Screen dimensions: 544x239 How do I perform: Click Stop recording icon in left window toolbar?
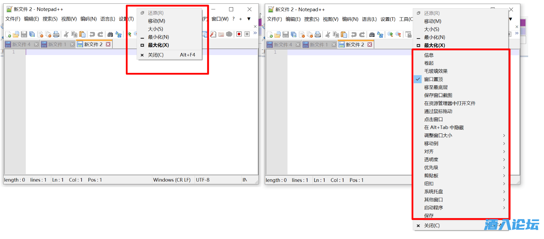247,34
